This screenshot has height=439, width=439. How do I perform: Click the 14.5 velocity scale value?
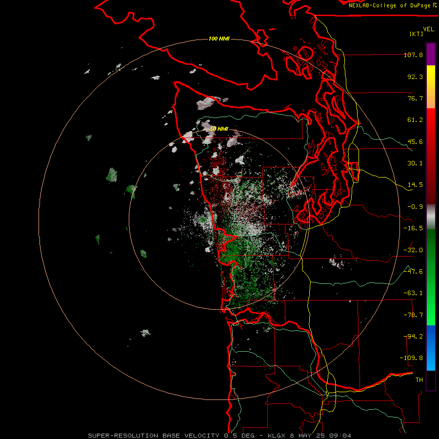pyautogui.click(x=415, y=185)
